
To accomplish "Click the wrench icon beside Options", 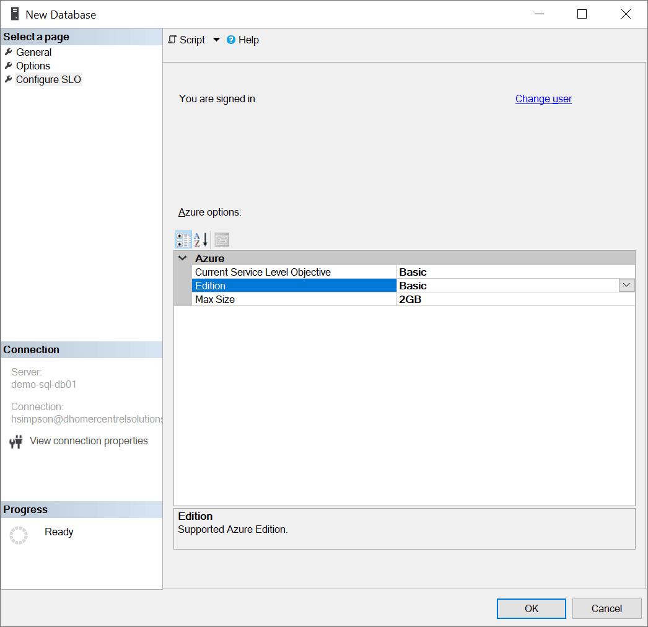I will point(7,66).
